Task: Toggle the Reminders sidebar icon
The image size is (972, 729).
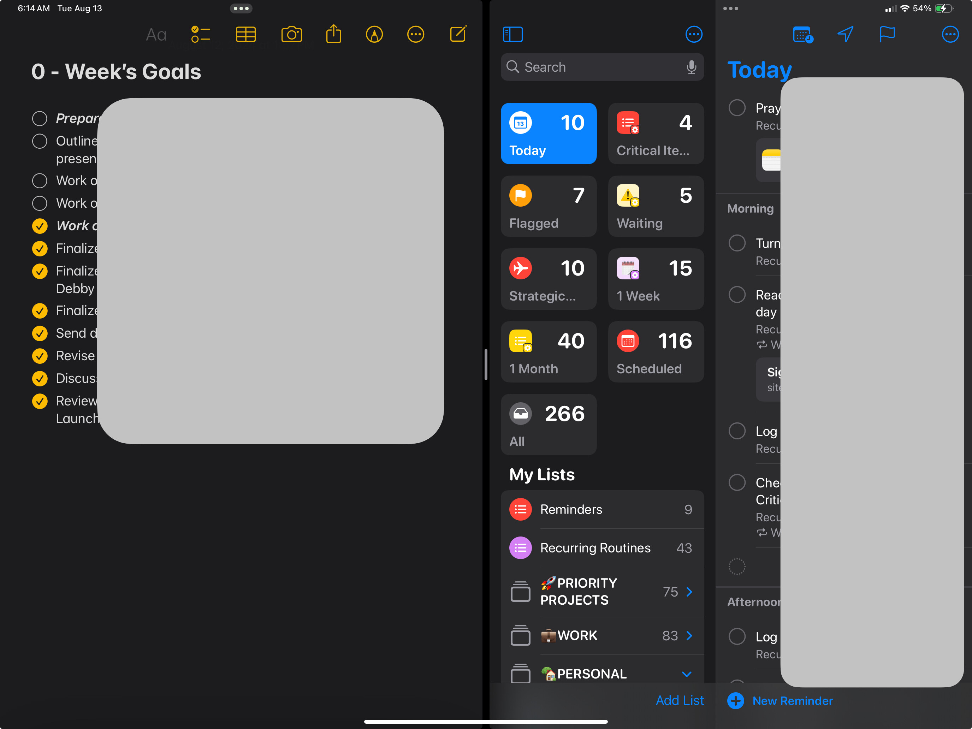Action: pos(512,34)
